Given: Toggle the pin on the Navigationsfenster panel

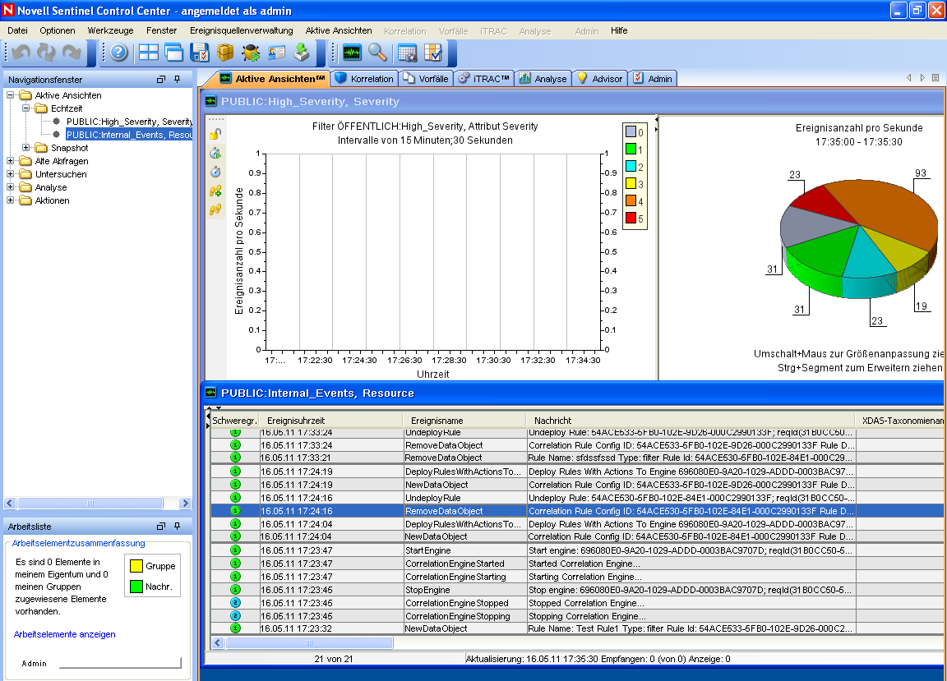Looking at the screenshot, I should coord(177,80).
